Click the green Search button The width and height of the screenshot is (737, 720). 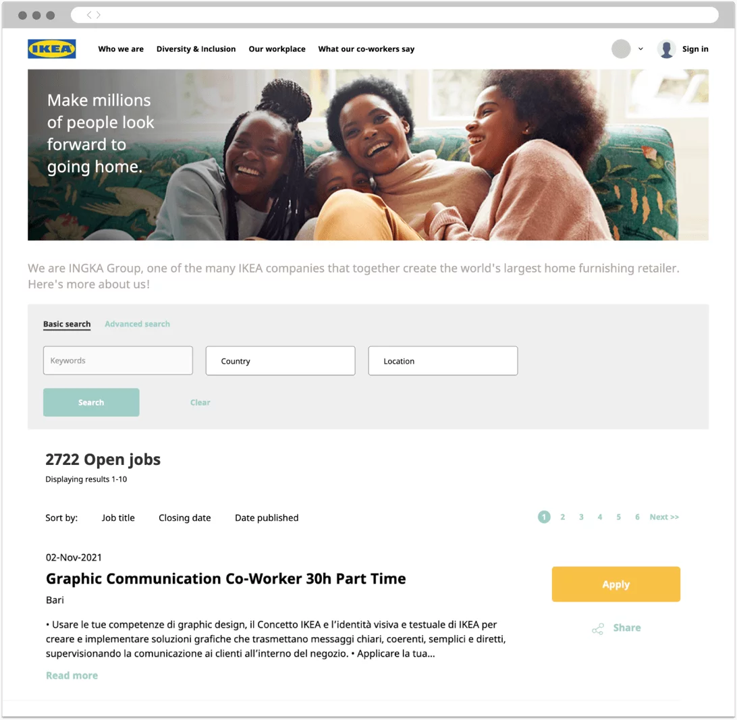click(x=91, y=402)
